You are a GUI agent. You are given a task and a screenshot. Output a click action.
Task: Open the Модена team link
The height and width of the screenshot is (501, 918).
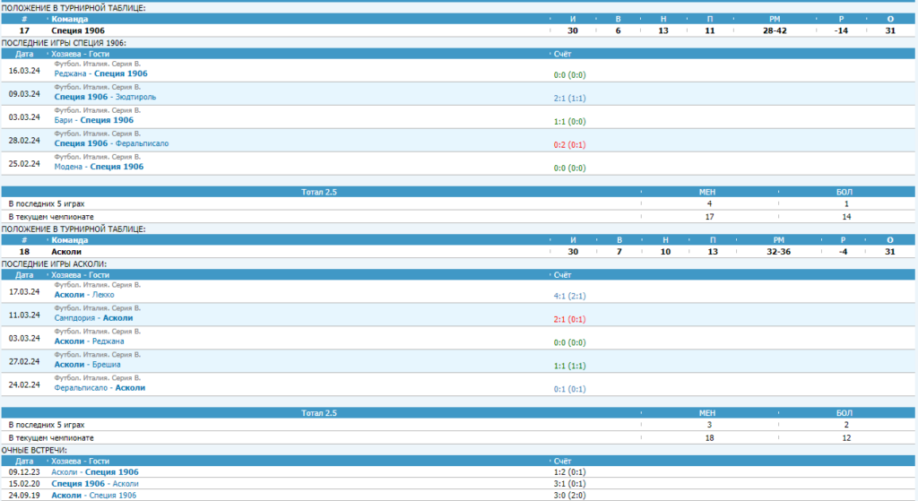click(x=68, y=167)
